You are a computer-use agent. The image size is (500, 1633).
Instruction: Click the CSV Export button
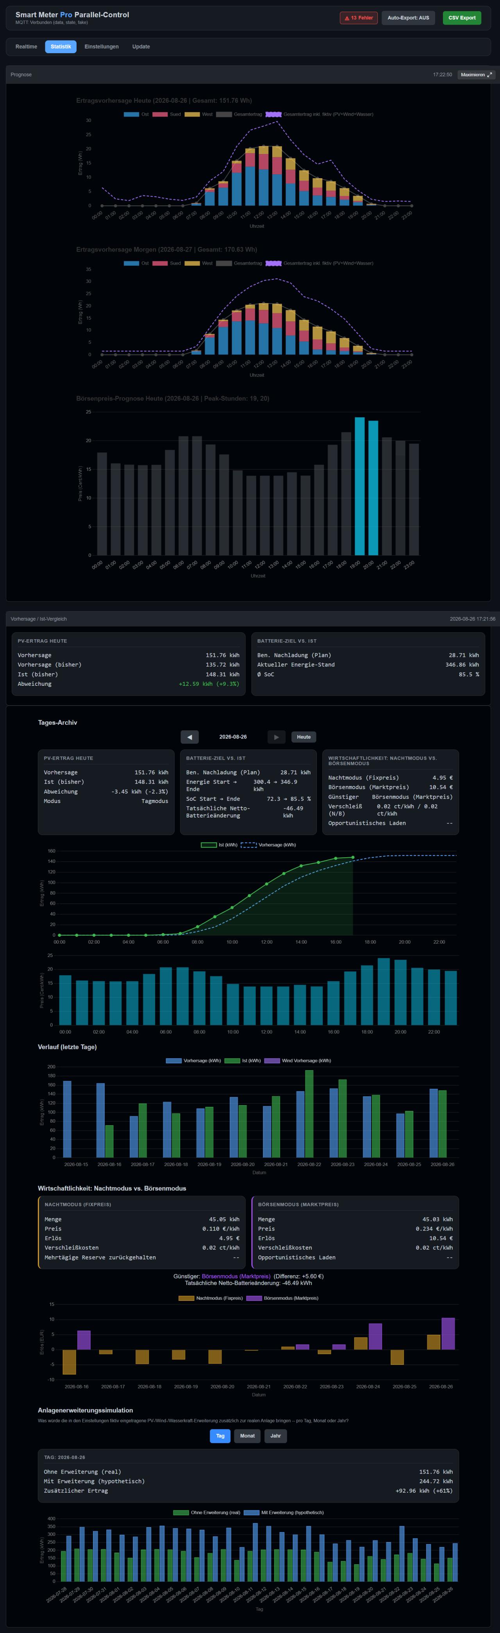coord(462,18)
